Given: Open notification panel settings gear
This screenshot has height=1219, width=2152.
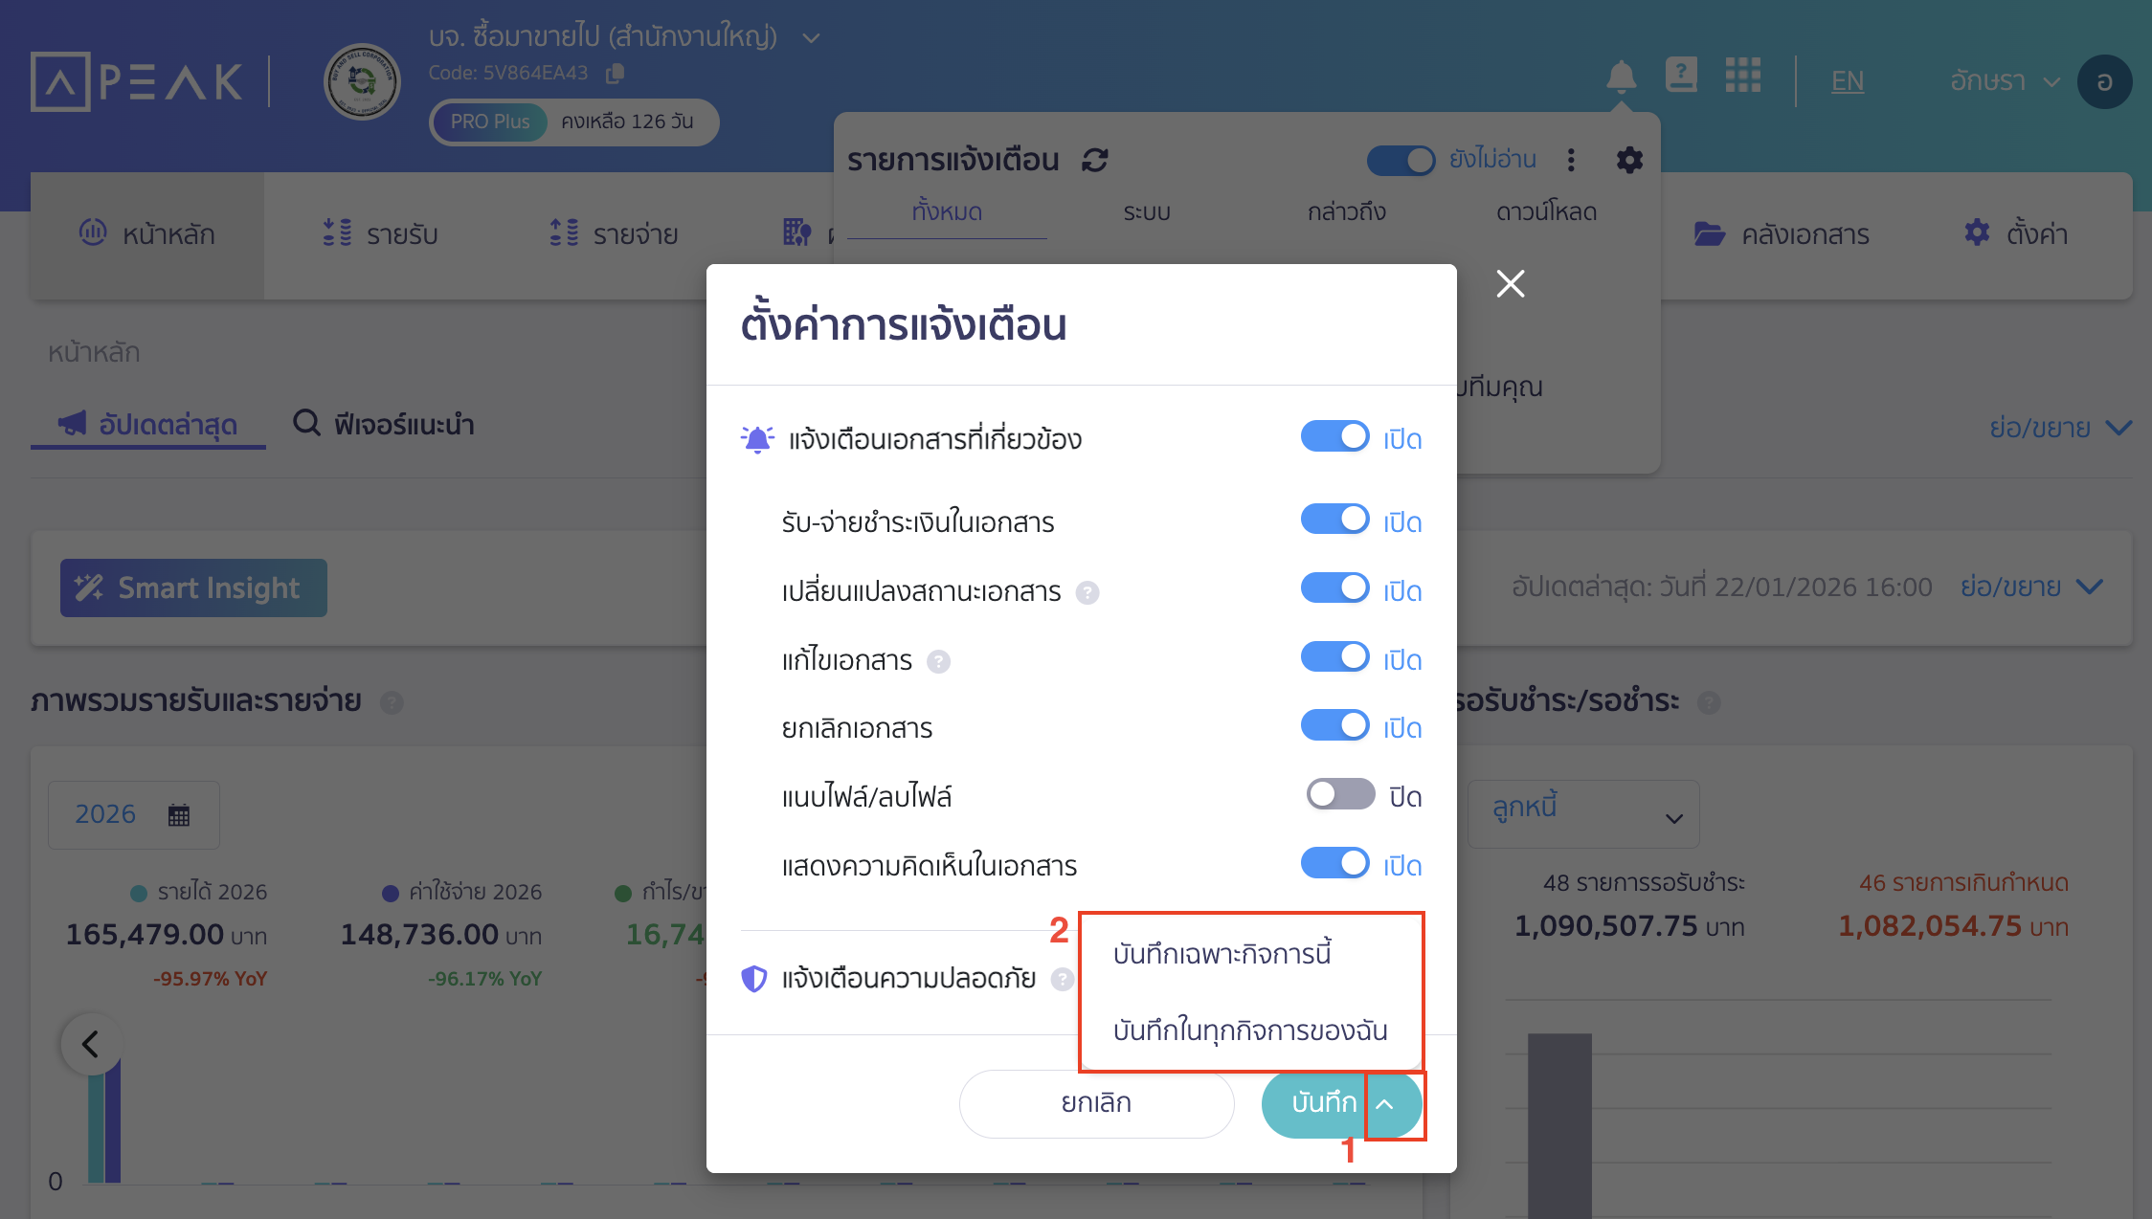Looking at the screenshot, I should point(1628,160).
